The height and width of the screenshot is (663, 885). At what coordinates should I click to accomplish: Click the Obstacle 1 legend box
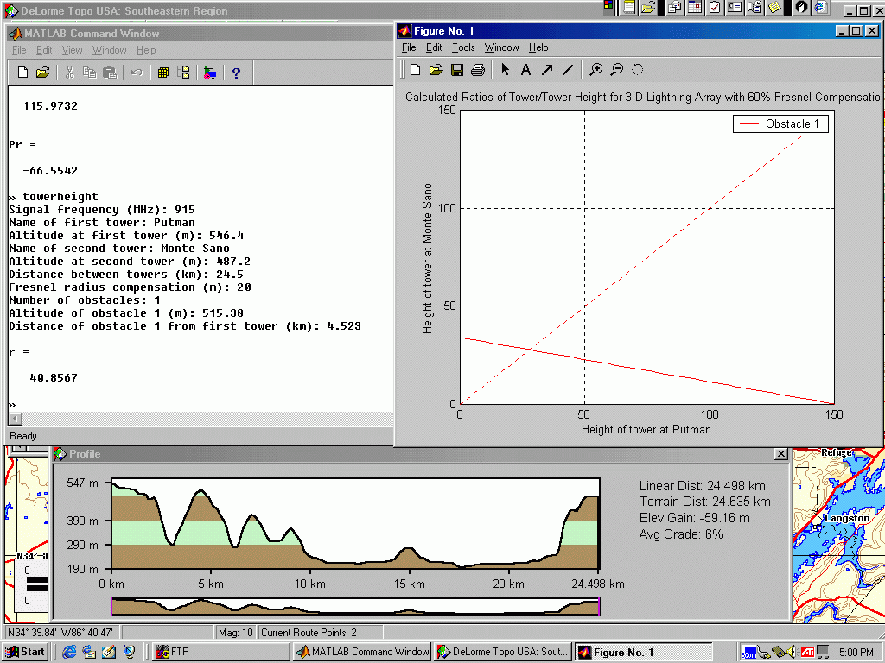pos(780,124)
